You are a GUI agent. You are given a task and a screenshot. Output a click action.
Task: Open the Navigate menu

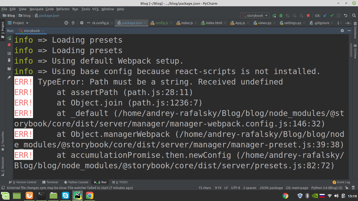(x=36, y=9)
